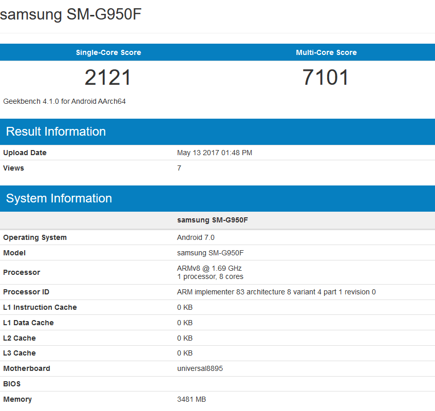The height and width of the screenshot is (411, 435).
Task: Click the single-core score 2121
Action: pyautogui.click(x=108, y=77)
